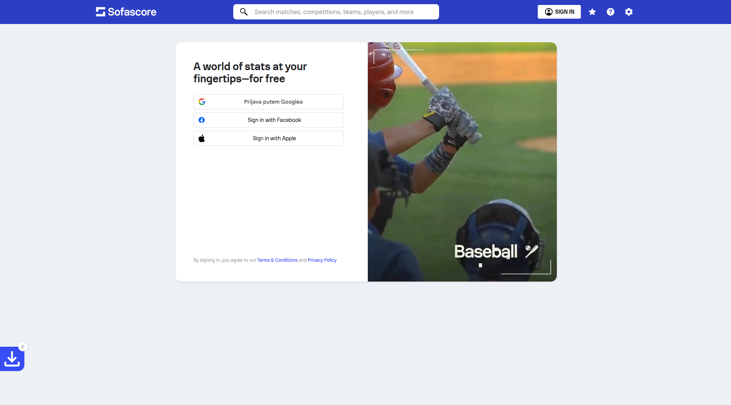
Task: Click the app download icon
Action: 12,359
